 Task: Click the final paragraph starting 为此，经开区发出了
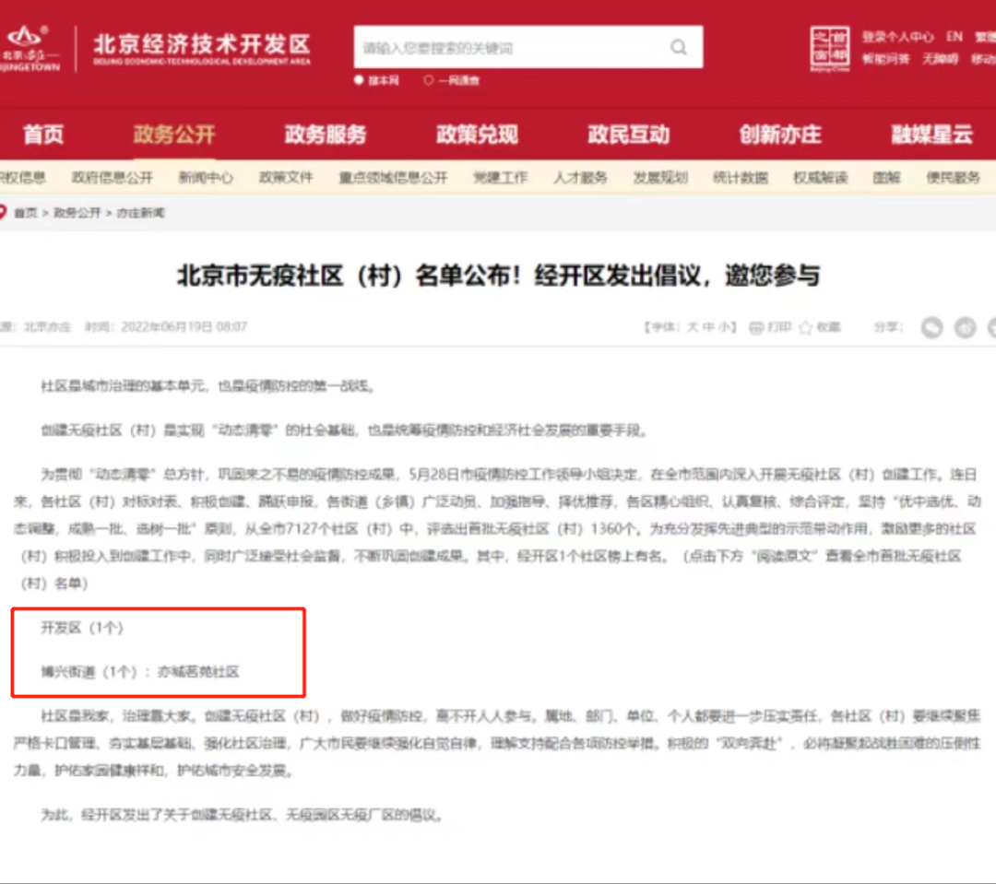click(242, 815)
